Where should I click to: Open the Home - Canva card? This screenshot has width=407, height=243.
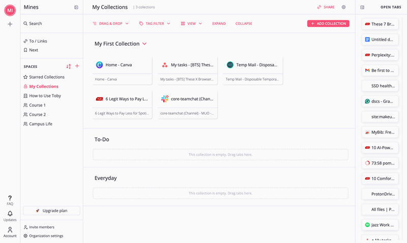coord(122,71)
